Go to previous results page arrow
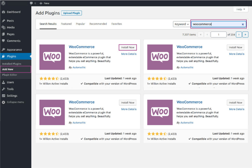The image size is (252, 168). click(207, 35)
